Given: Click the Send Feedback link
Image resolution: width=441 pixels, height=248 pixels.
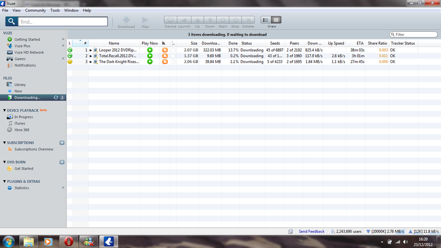Looking at the screenshot, I should click(312, 231).
